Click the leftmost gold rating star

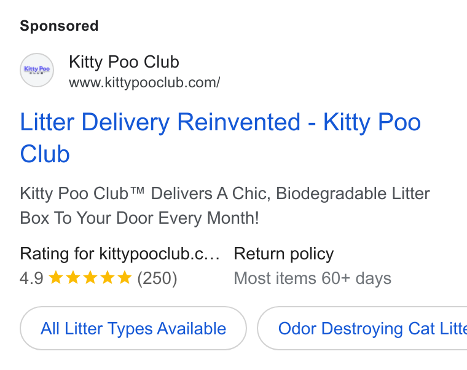coord(55,278)
